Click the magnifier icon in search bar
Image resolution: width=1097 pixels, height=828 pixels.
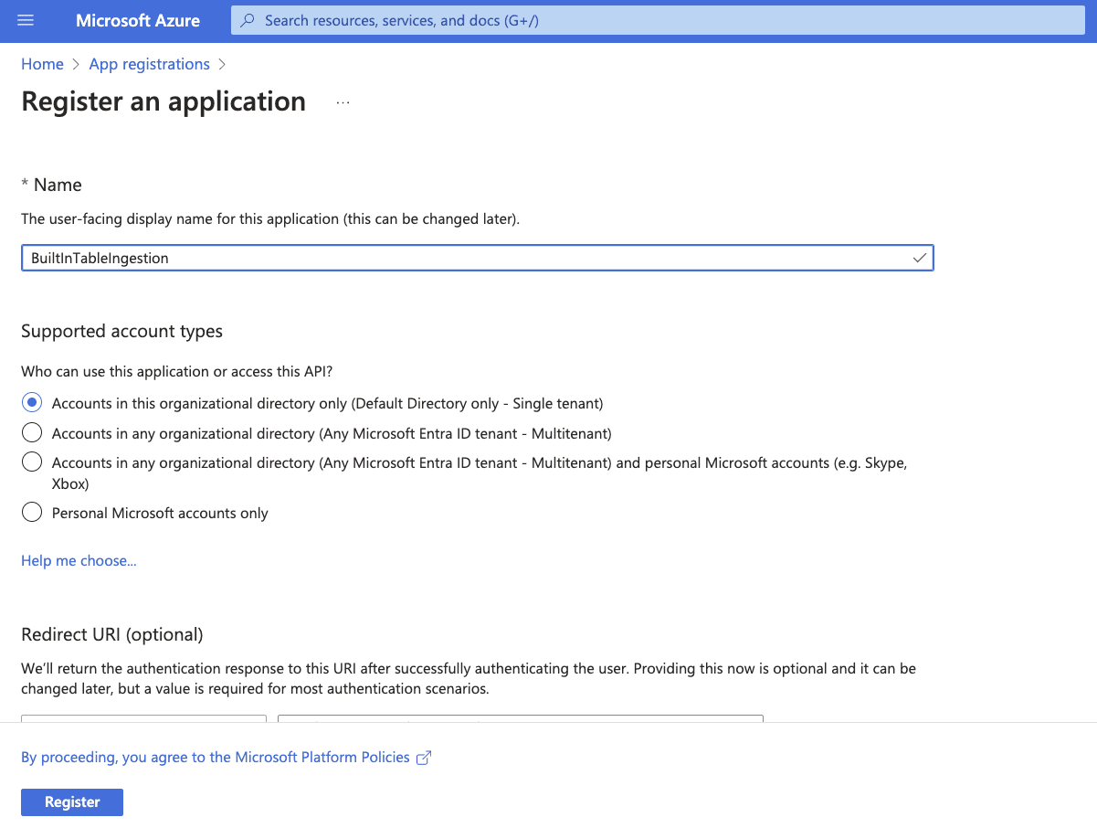click(248, 20)
